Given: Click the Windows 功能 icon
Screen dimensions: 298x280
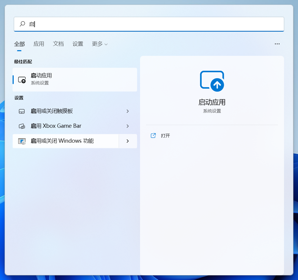Looking at the screenshot, I should click(21, 141).
